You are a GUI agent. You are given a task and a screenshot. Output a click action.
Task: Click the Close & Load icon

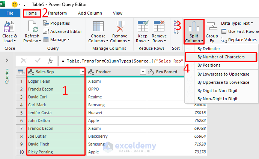pyautogui.click(x=9, y=27)
